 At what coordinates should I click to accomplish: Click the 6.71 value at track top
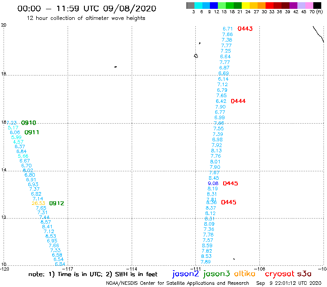pyautogui.click(x=228, y=29)
